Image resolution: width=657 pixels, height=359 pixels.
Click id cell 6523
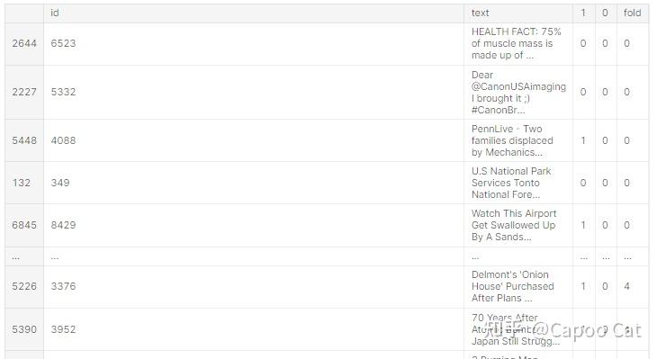tap(63, 43)
